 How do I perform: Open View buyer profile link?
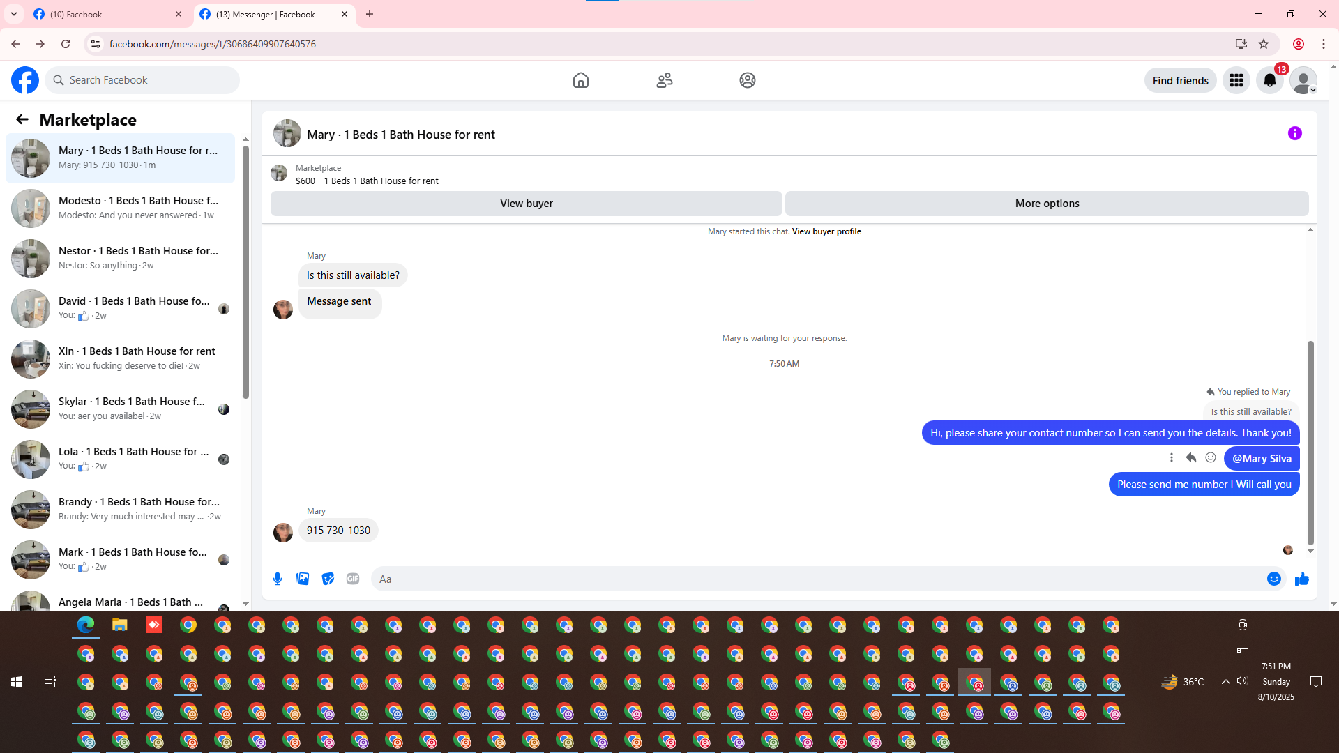(x=826, y=231)
